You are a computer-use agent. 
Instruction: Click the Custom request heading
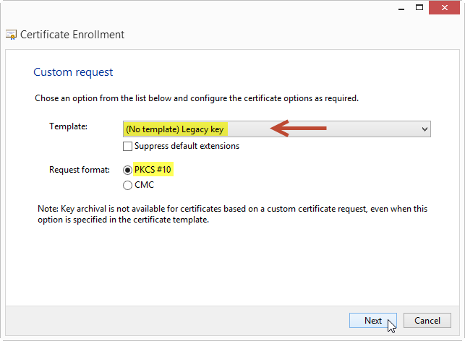pos(73,72)
